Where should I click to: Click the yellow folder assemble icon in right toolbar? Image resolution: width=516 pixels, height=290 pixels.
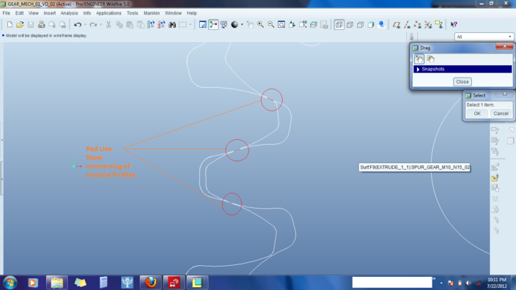495,177
